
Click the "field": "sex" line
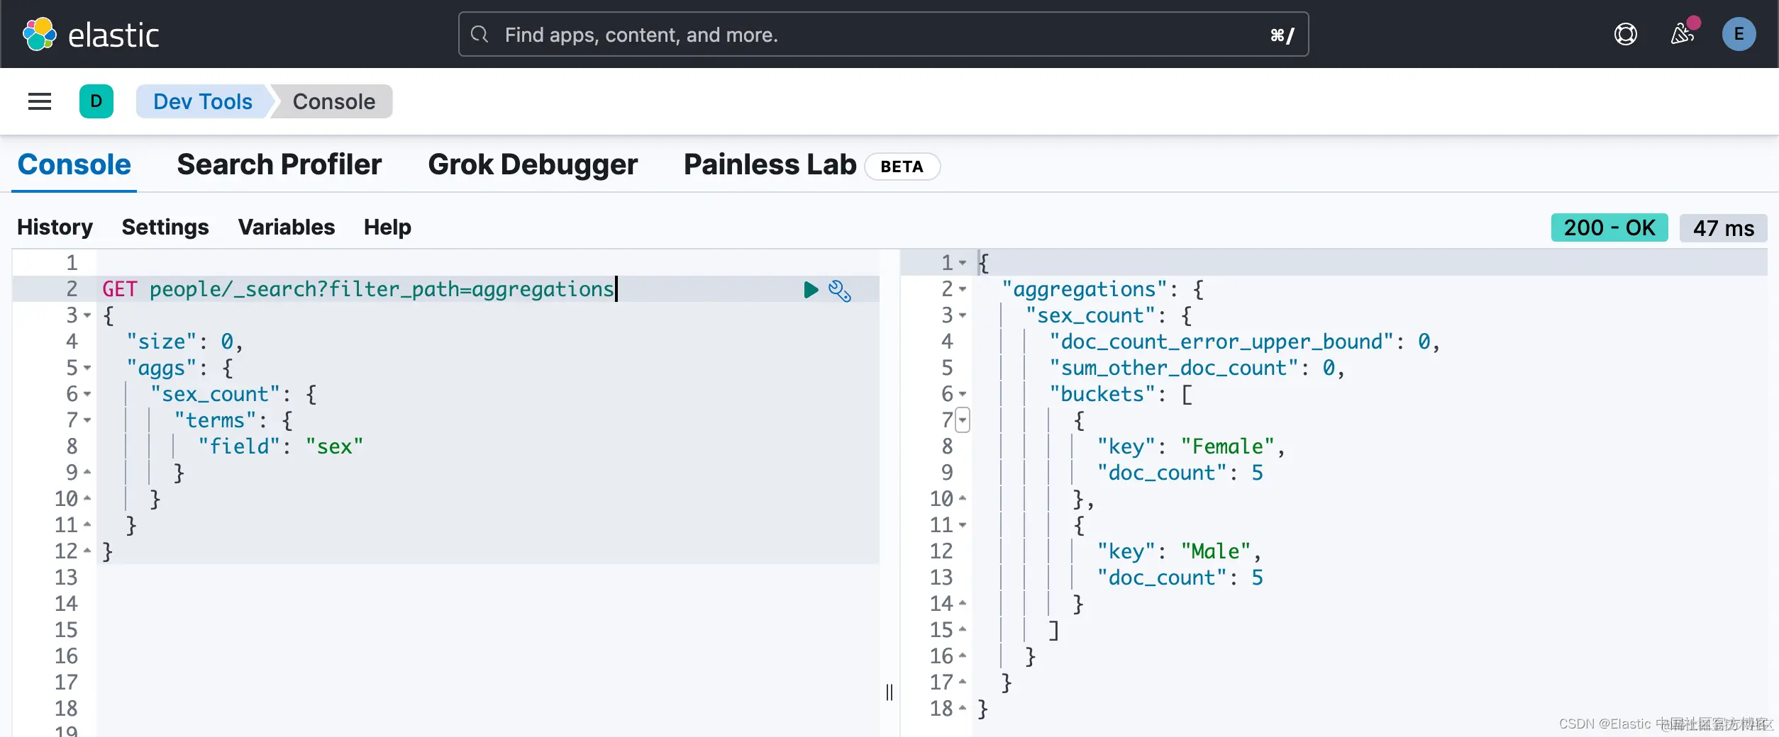(280, 446)
